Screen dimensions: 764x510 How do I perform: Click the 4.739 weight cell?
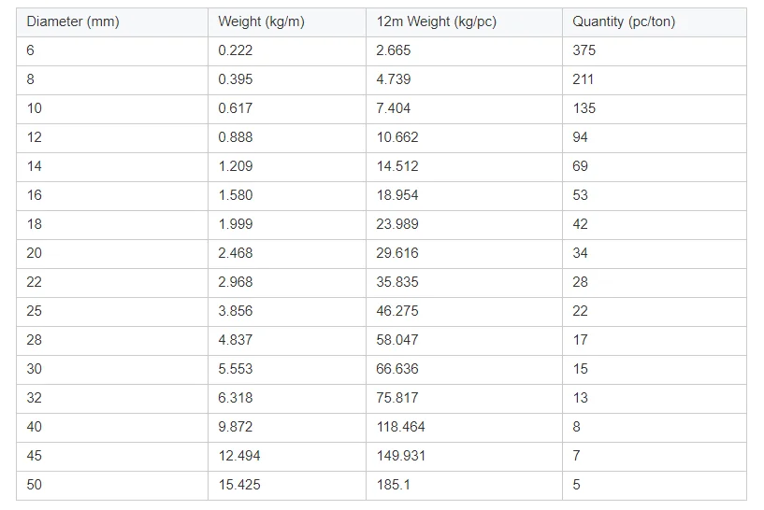[x=393, y=79]
